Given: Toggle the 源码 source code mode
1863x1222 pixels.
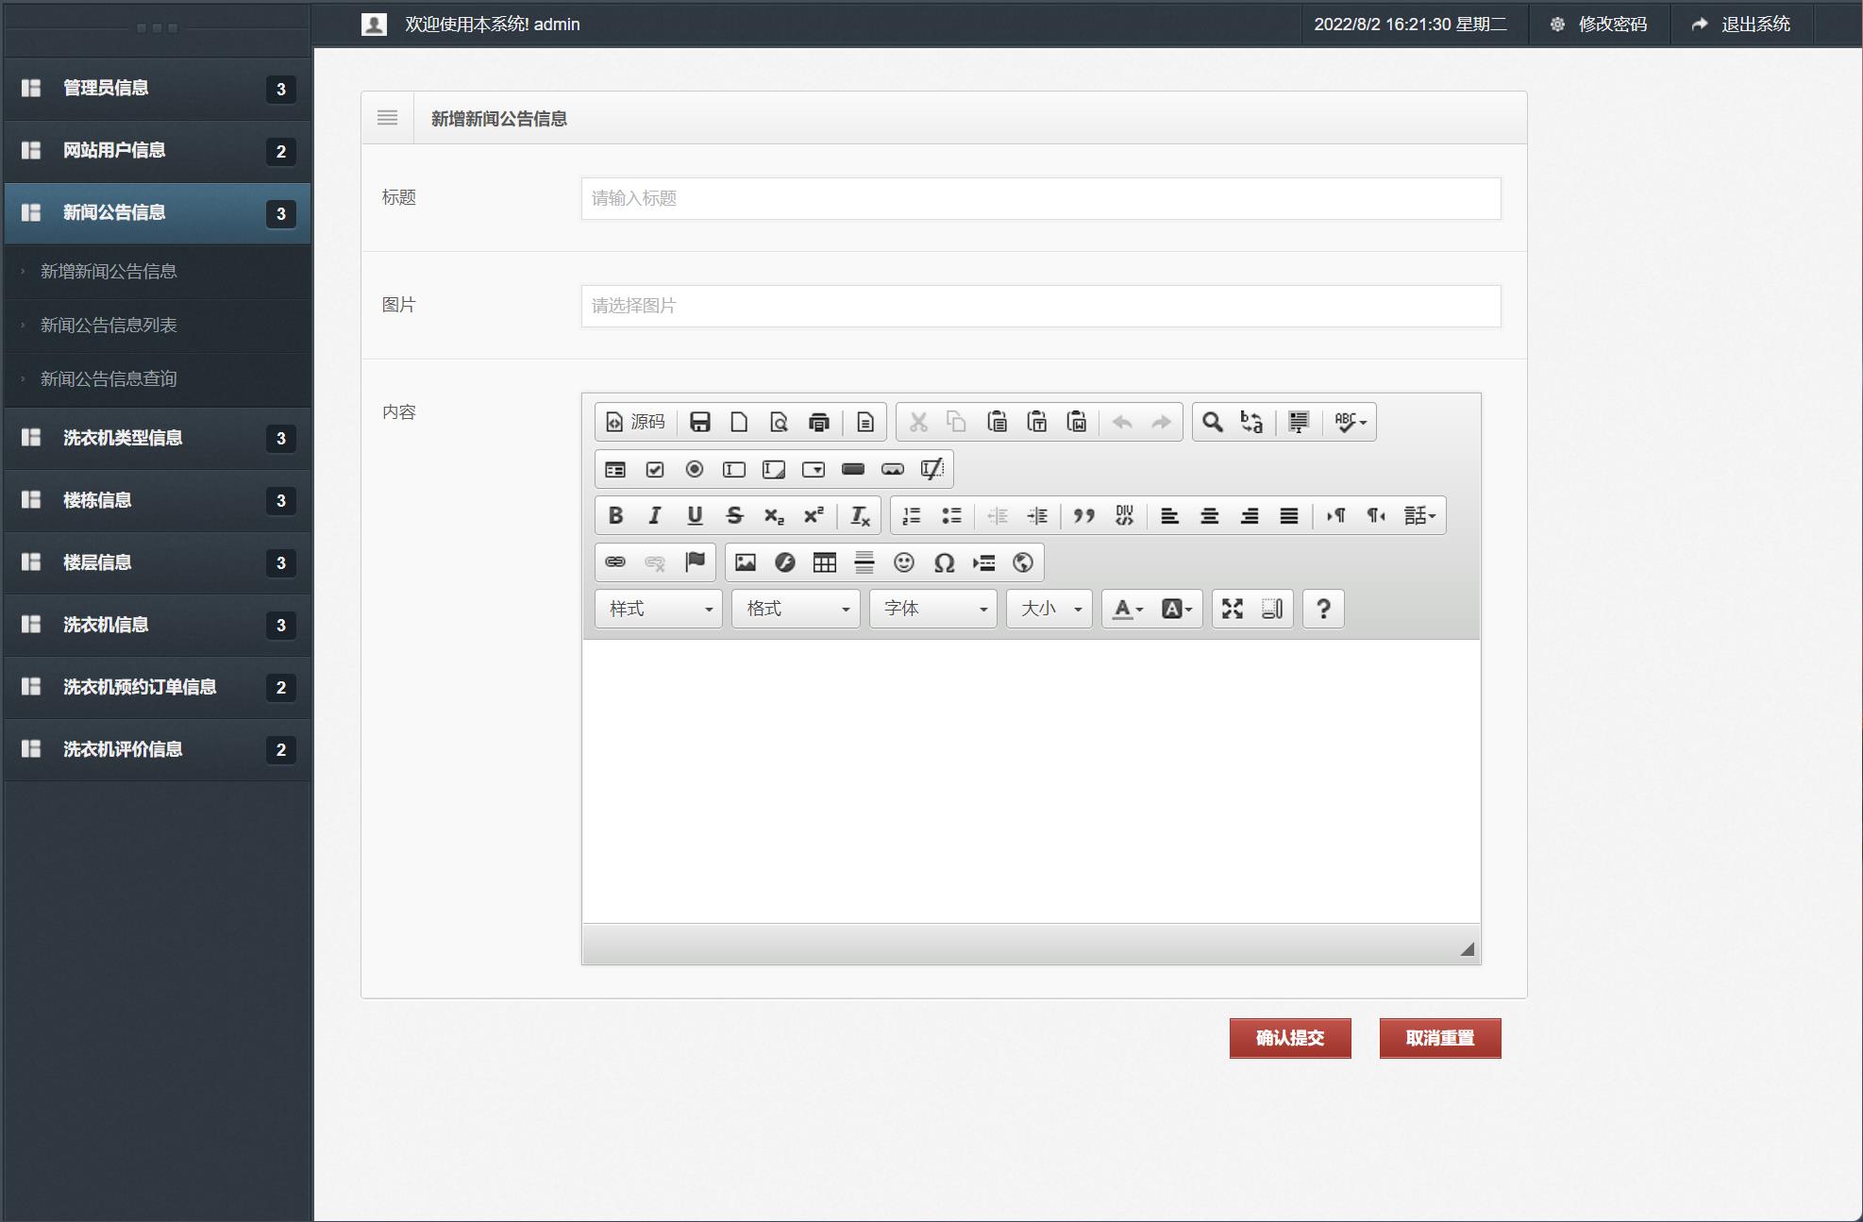Looking at the screenshot, I should [635, 422].
